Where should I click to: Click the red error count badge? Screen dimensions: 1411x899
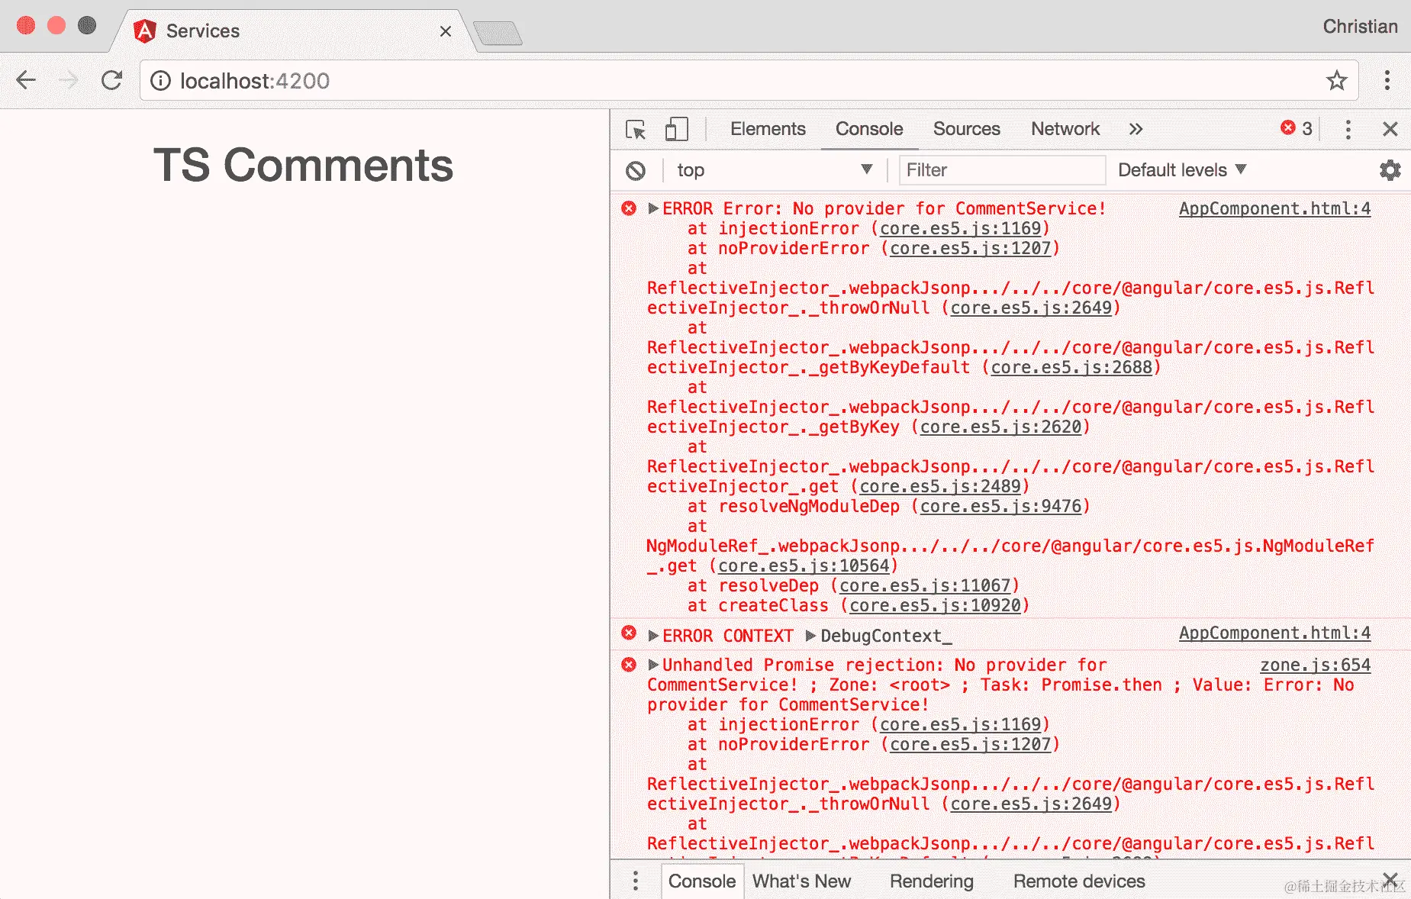(x=1297, y=128)
